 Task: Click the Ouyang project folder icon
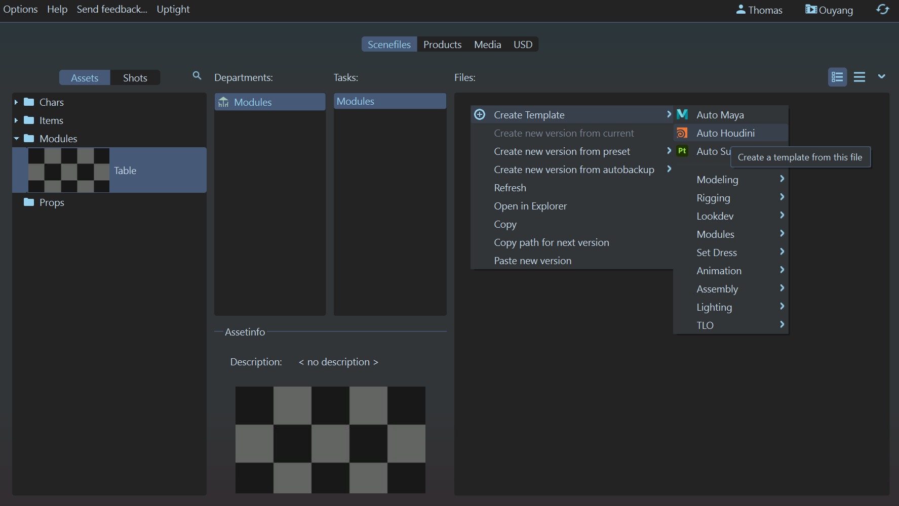811,10
